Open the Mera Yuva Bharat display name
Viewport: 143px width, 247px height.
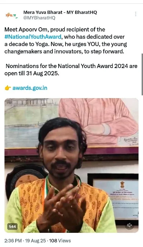click(x=60, y=12)
